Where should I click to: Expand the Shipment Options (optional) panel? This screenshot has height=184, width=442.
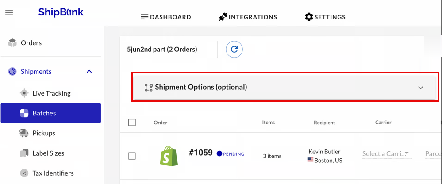pos(284,87)
